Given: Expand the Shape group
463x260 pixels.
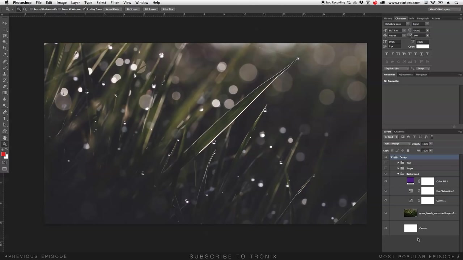Looking at the screenshot, I should pyautogui.click(x=398, y=168).
